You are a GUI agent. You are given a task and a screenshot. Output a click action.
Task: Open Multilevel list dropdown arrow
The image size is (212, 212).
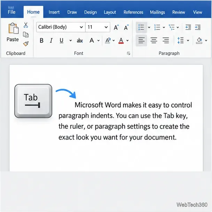(178, 27)
